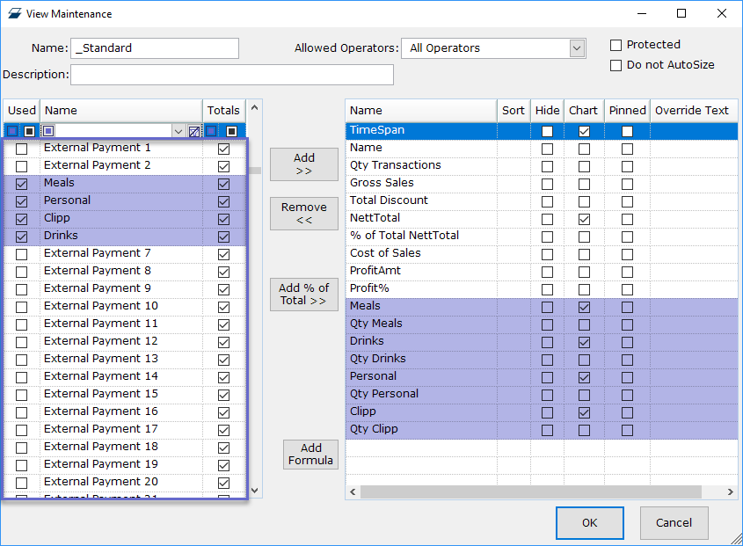Click the filter operator icon in Name column
The height and width of the screenshot is (546, 743).
pos(49,131)
